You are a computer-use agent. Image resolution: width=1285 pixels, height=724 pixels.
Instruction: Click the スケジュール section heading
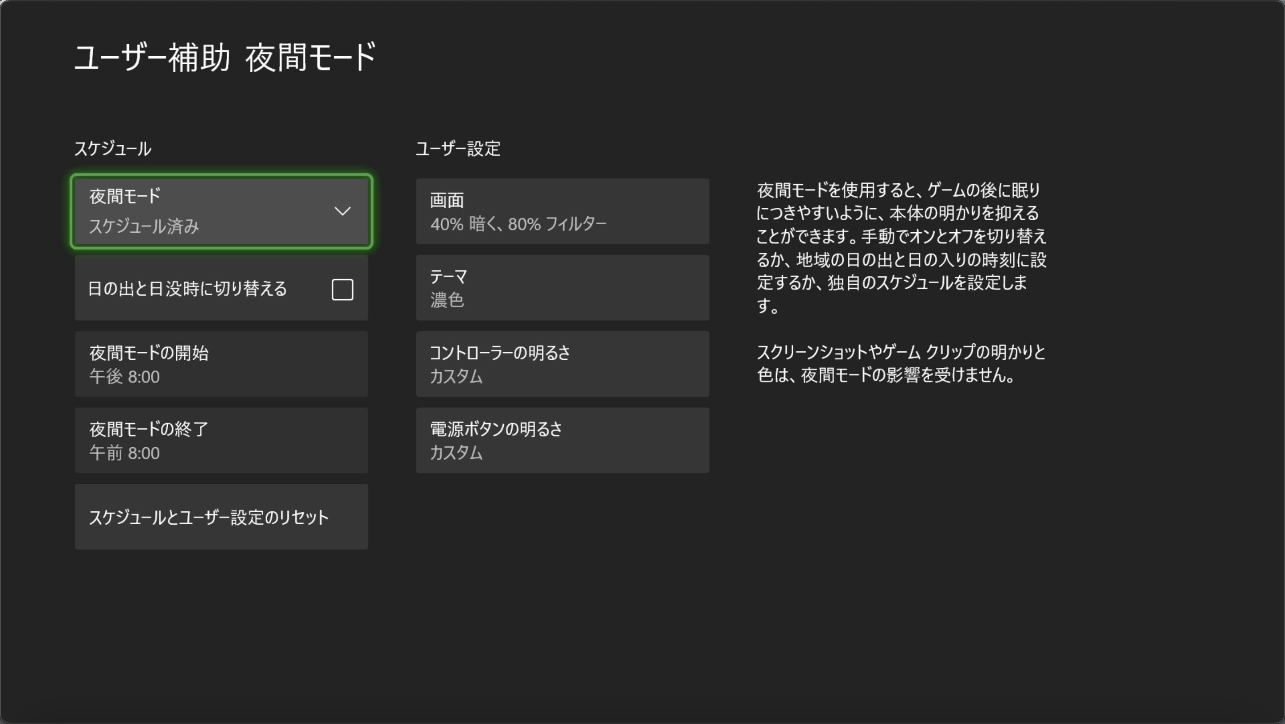click(113, 148)
